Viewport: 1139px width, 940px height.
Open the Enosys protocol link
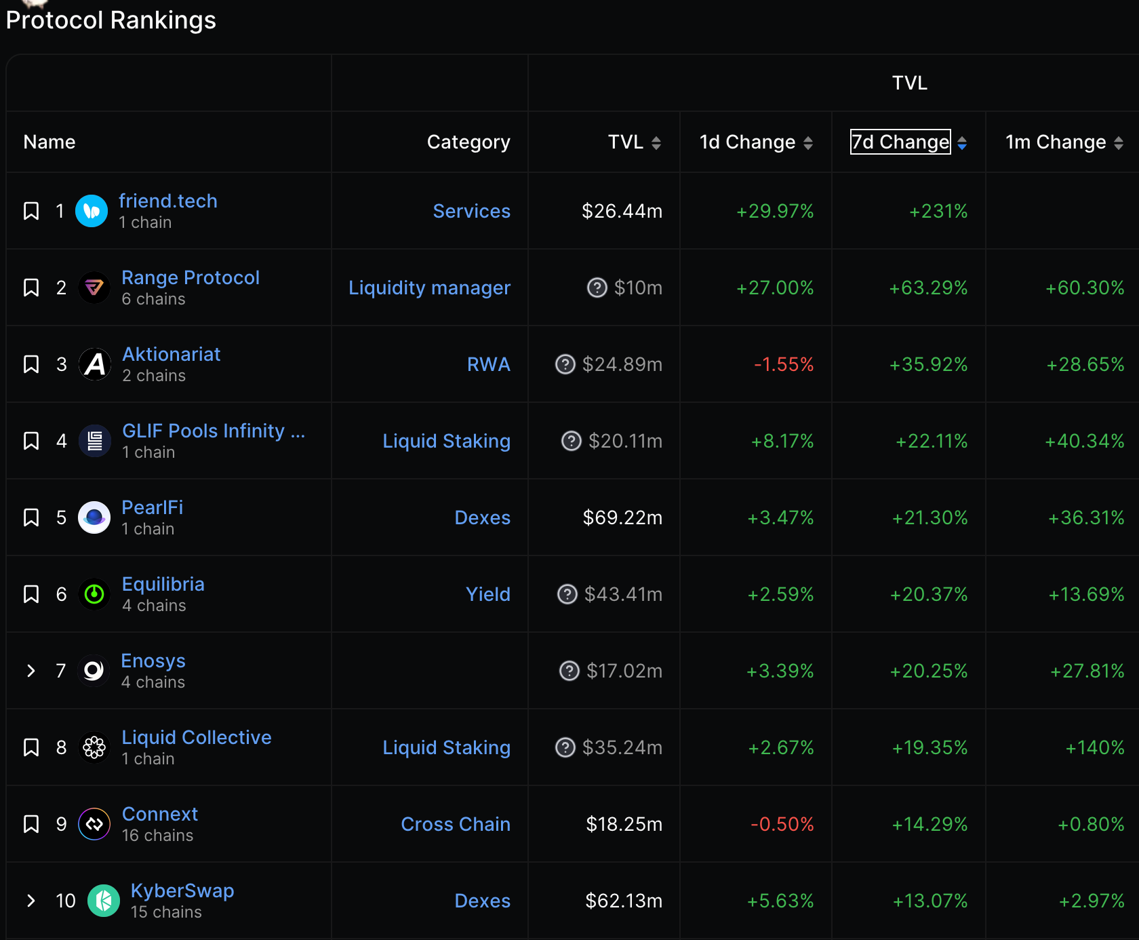(153, 661)
